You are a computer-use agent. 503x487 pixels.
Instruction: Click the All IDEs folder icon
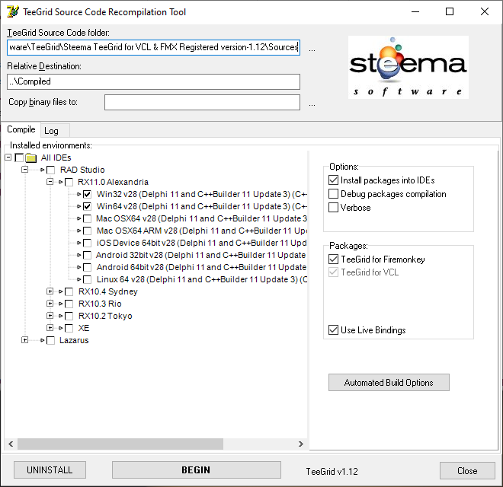tap(30, 158)
